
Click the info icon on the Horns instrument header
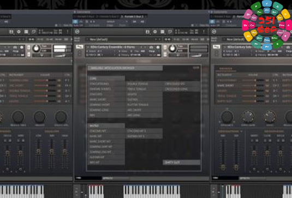158,47
